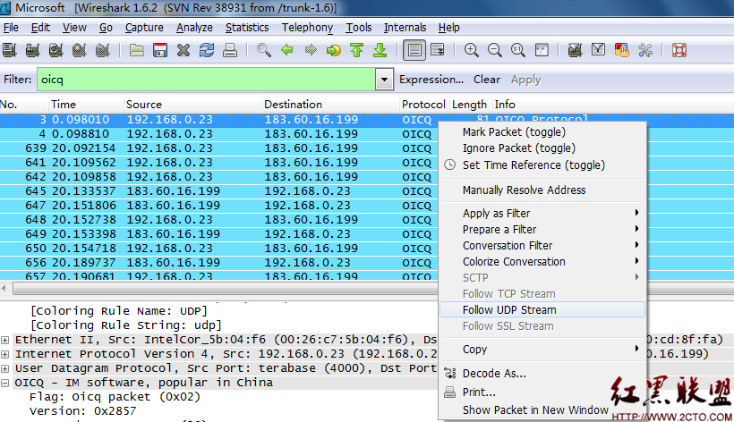
Task: Sort by the Protocol column header
Action: tap(423, 105)
